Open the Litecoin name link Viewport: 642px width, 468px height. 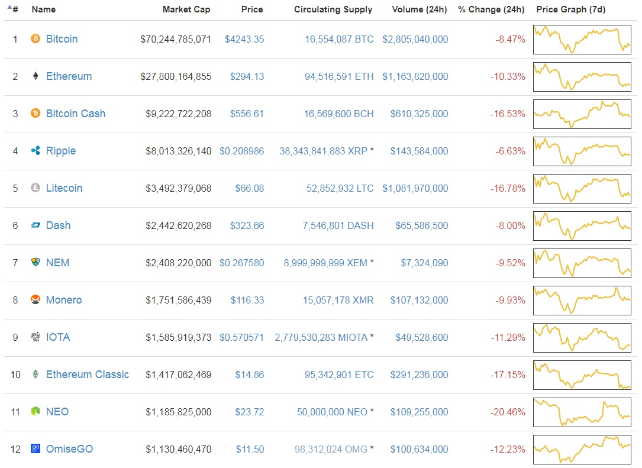click(64, 188)
